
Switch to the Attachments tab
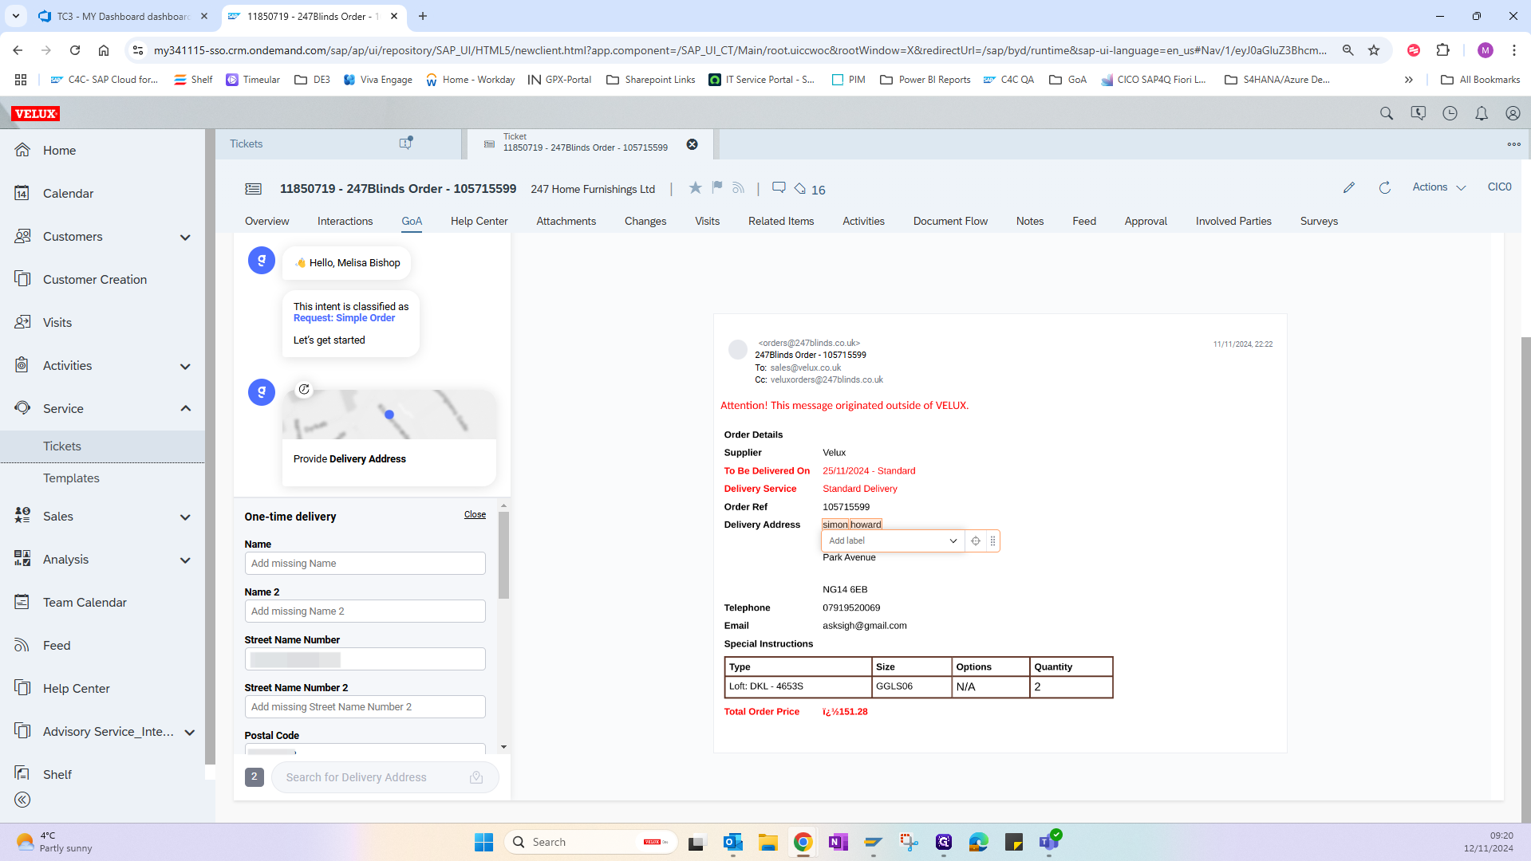click(566, 221)
